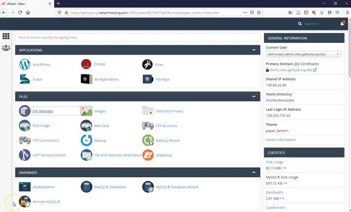The width and height of the screenshot is (351, 212).
Task: Save page to Pocket icon
Action: [x=252, y=12]
